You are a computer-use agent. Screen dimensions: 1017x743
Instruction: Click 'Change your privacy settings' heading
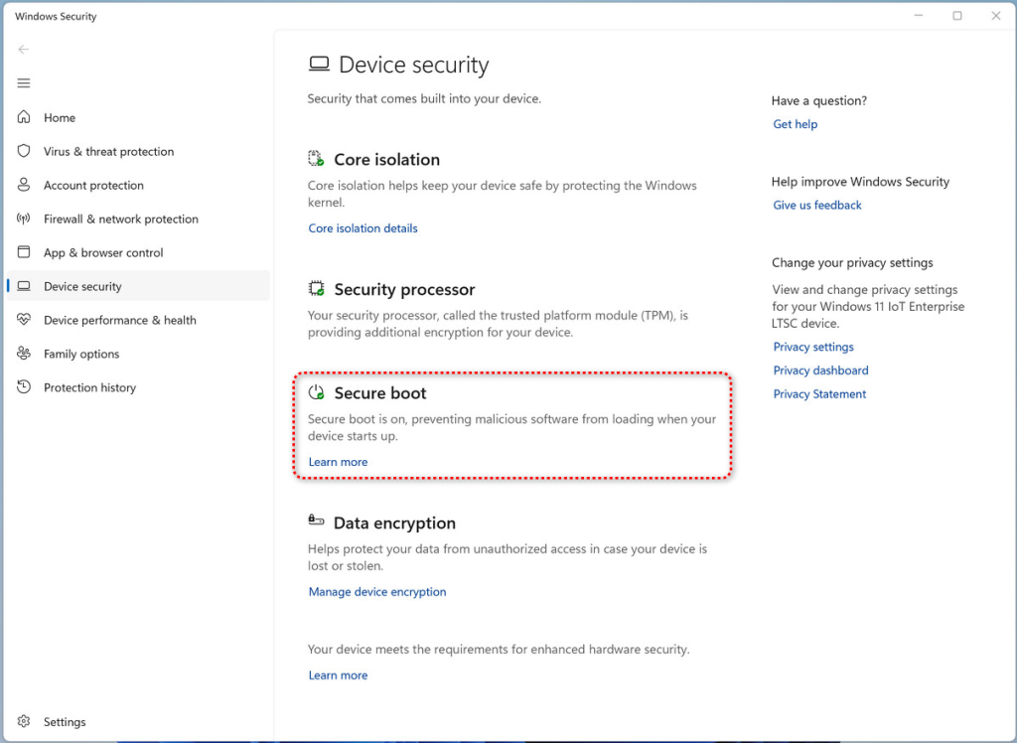coord(852,263)
